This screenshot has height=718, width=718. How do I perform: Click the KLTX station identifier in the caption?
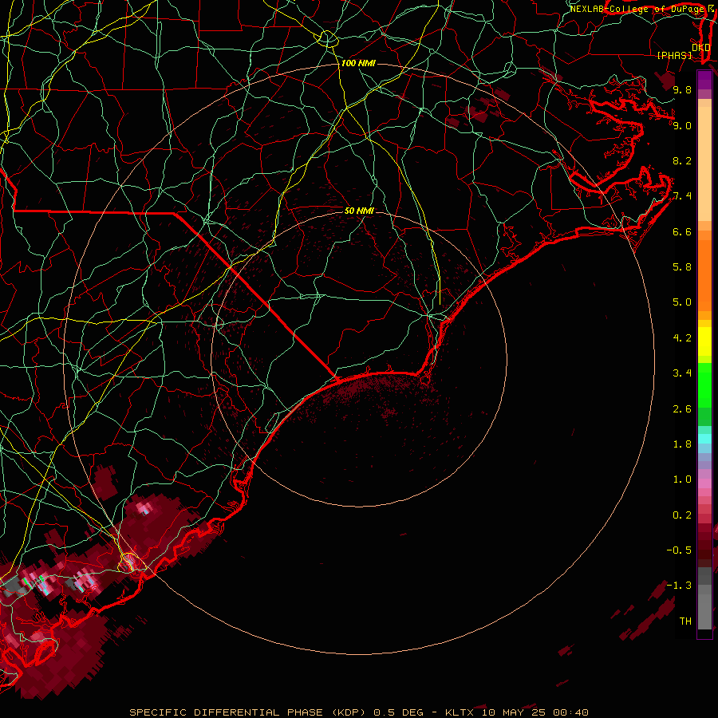point(460,712)
